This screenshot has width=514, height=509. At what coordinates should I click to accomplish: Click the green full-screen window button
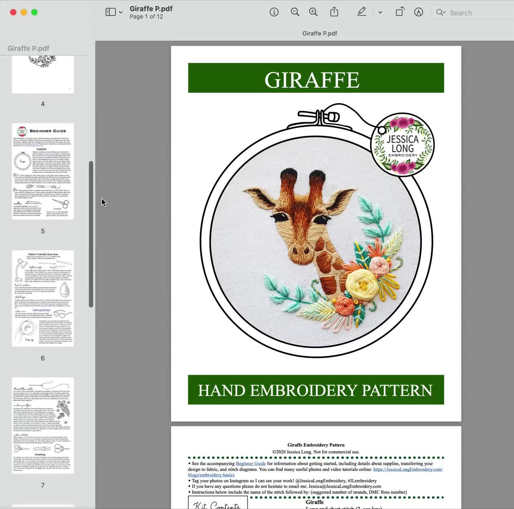[x=35, y=12]
